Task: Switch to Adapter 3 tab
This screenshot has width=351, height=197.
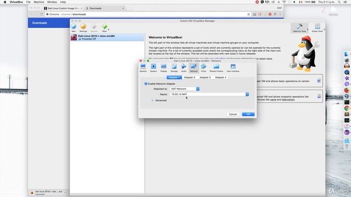Action: coord(205,77)
